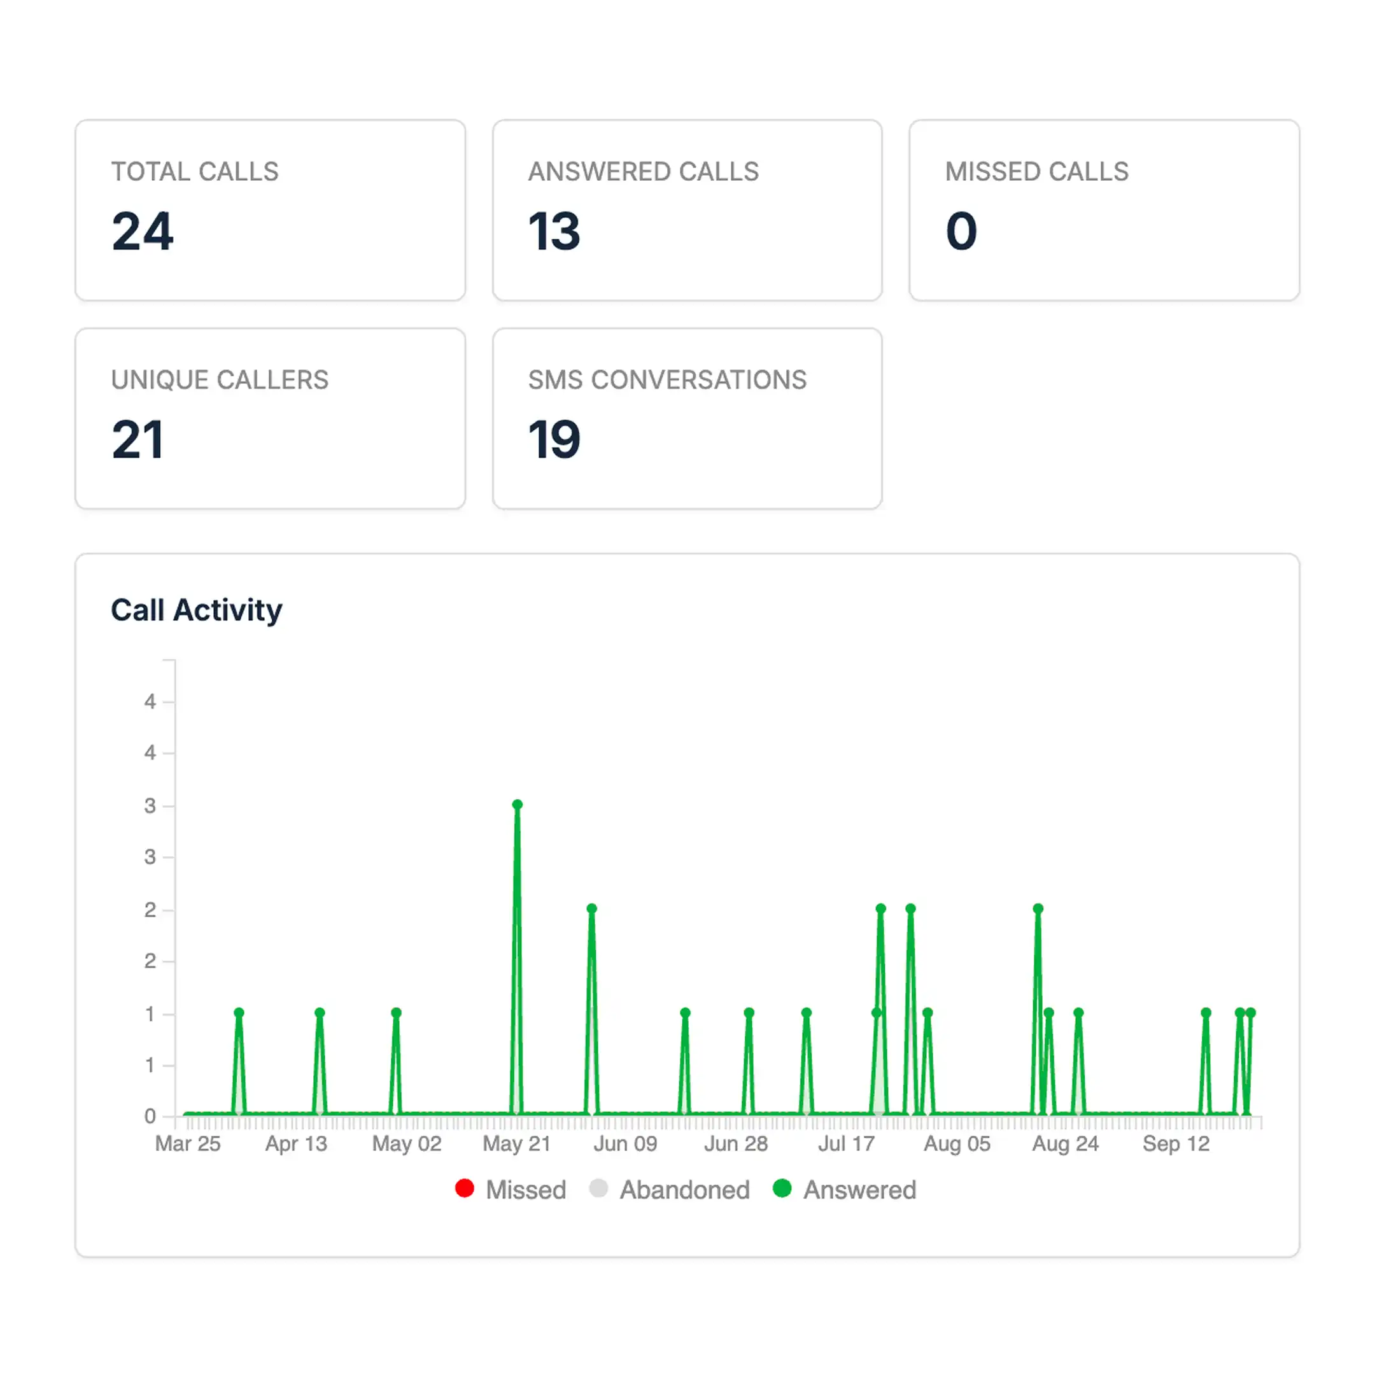
Task: Click the May 02 axis label
Action: 407,1144
